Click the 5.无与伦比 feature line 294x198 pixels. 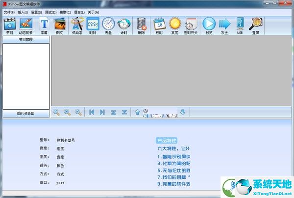(173, 170)
